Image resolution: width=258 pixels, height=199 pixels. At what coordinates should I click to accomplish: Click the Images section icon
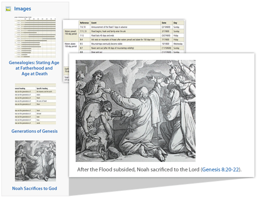click(x=8, y=9)
